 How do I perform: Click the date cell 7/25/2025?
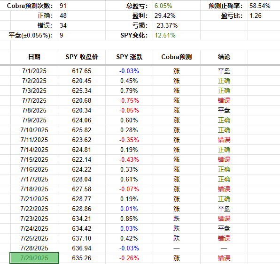pyautogui.click(x=34, y=238)
